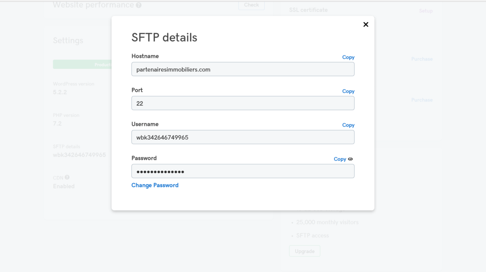Viewport: 486px width, 272px height.
Task: Show password with the eye icon
Action: click(350, 159)
